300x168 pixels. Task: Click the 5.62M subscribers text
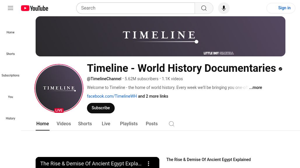[x=142, y=79]
